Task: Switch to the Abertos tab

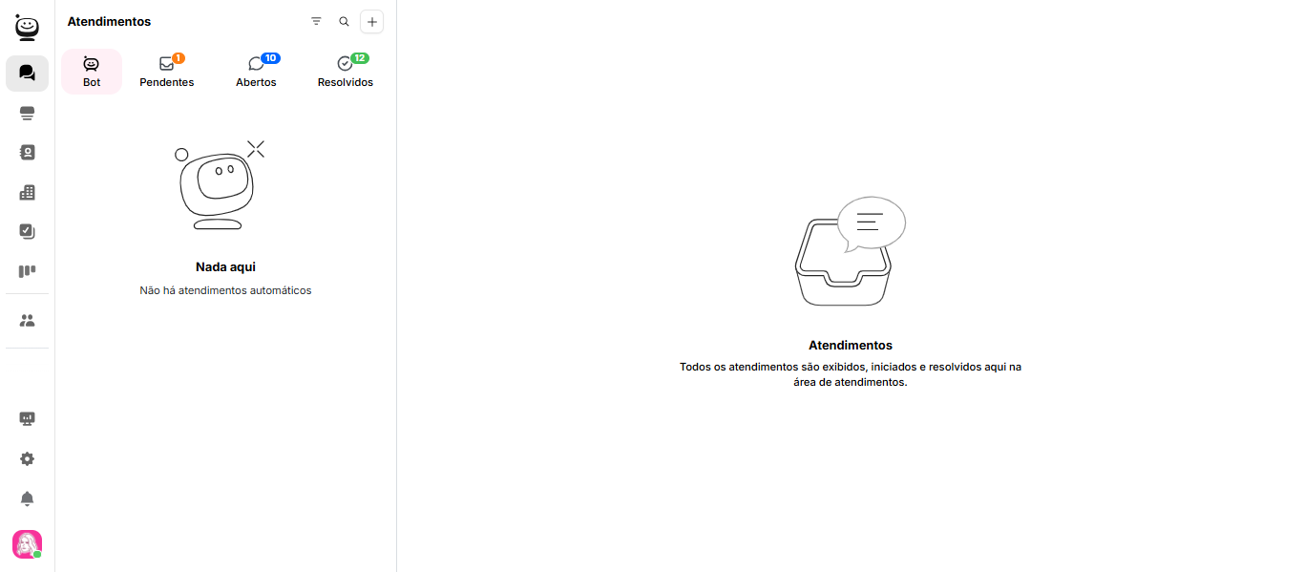Action: tap(256, 72)
